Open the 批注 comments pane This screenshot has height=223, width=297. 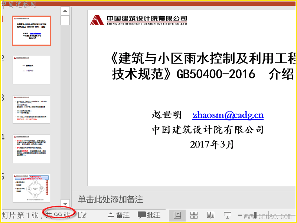pos(149,215)
